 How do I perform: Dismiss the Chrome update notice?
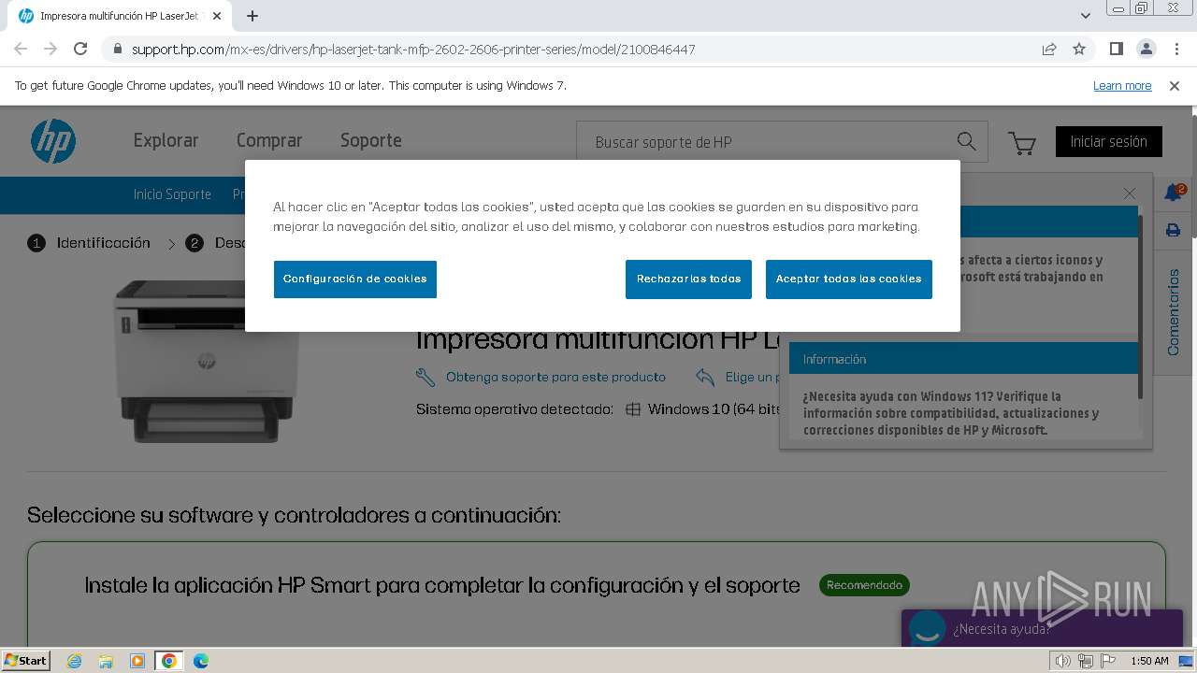pyautogui.click(x=1175, y=85)
